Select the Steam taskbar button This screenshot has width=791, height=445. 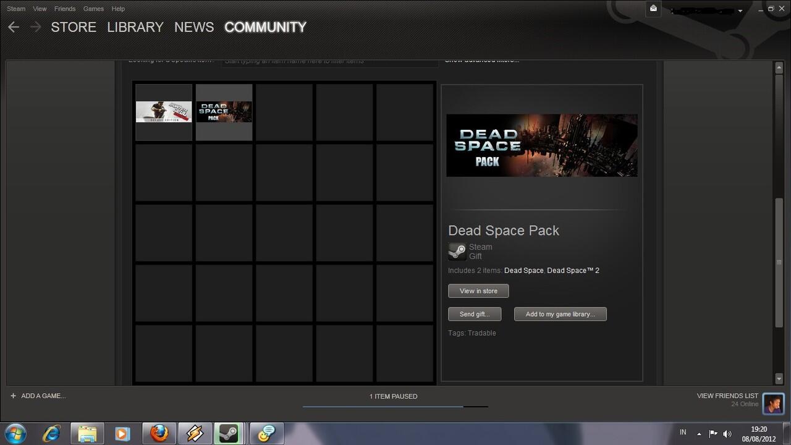click(x=229, y=433)
